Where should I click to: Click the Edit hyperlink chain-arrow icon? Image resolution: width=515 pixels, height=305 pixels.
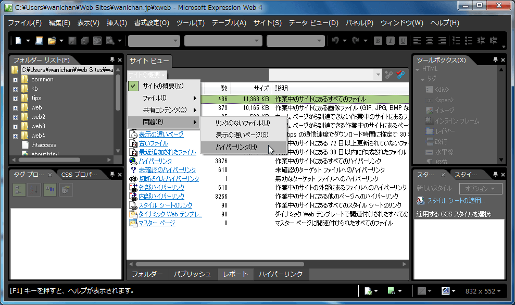388,75
